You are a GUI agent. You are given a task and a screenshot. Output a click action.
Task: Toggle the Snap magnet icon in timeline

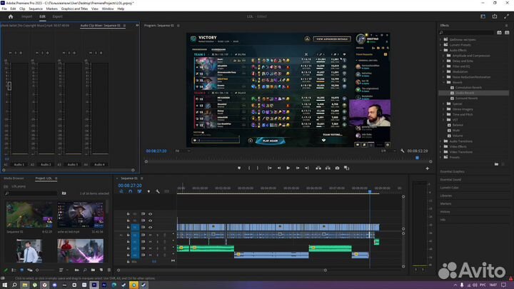(x=129, y=191)
